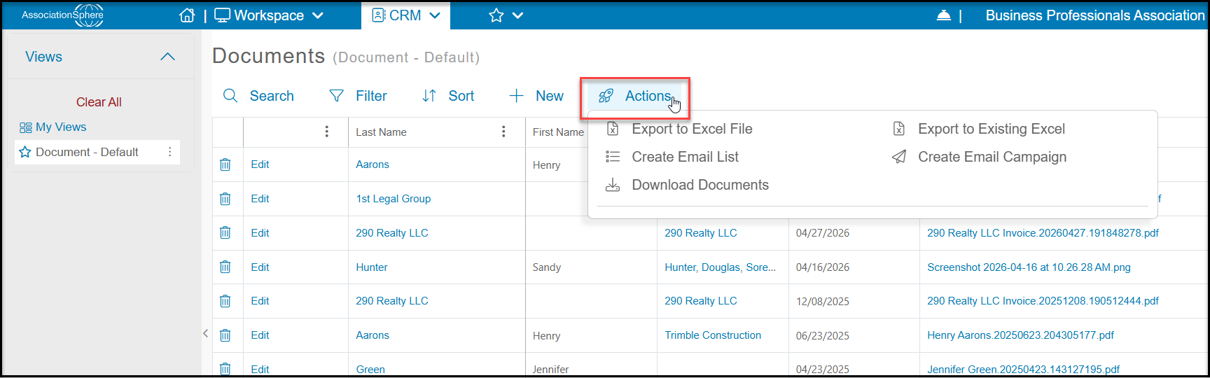Open 290 Realty LLC Invoice.20260427 pdf file

[1043, 233]
